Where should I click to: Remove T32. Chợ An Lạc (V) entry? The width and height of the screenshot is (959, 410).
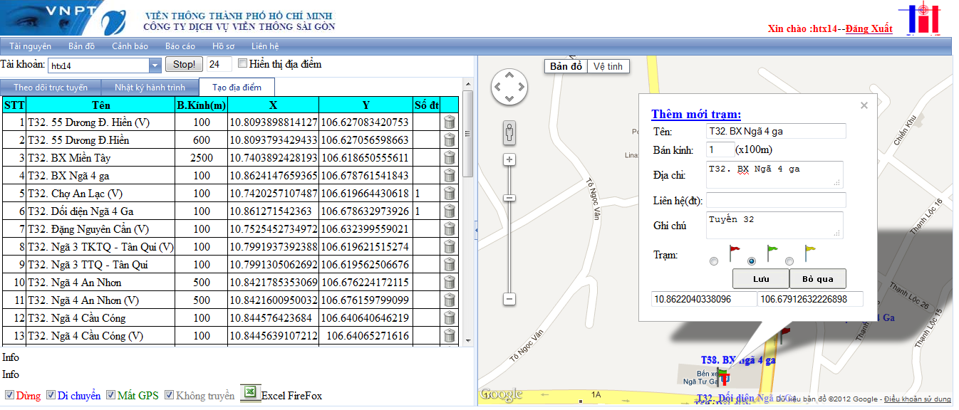pos(449,194)
